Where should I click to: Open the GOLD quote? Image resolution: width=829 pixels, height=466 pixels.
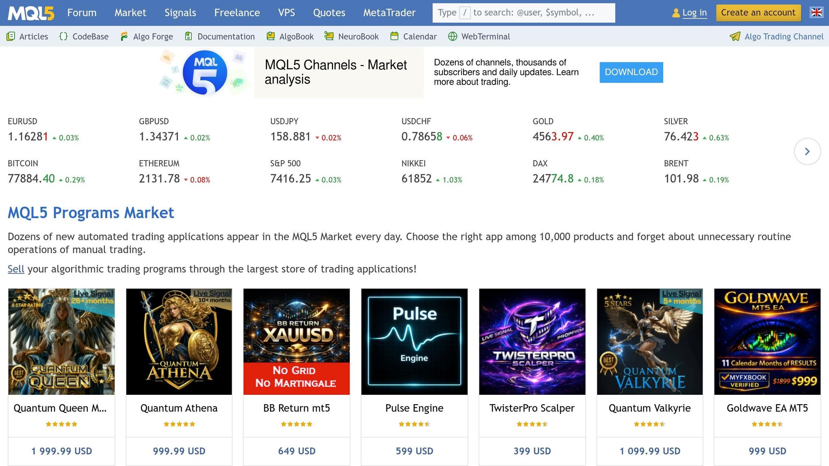coord(568,130)
